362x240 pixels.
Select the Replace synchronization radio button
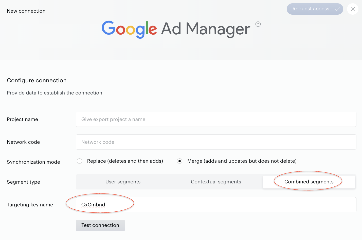80,161
